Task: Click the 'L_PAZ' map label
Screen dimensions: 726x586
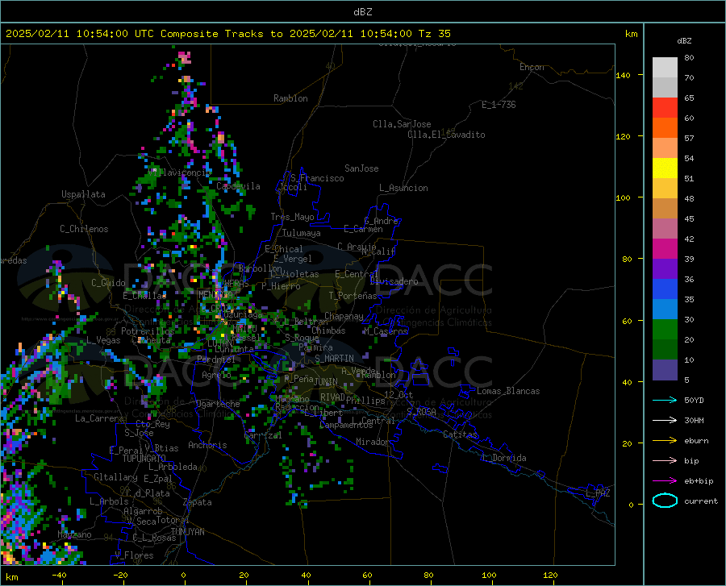Action: click(x=598, y=493)
